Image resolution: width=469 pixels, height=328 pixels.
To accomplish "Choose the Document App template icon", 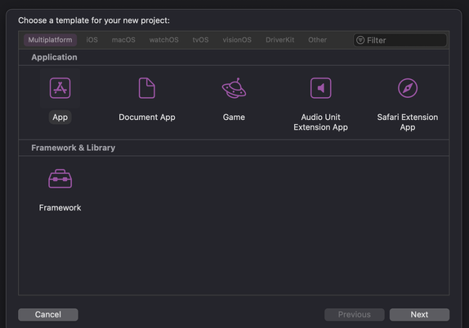I will point(147,88).
